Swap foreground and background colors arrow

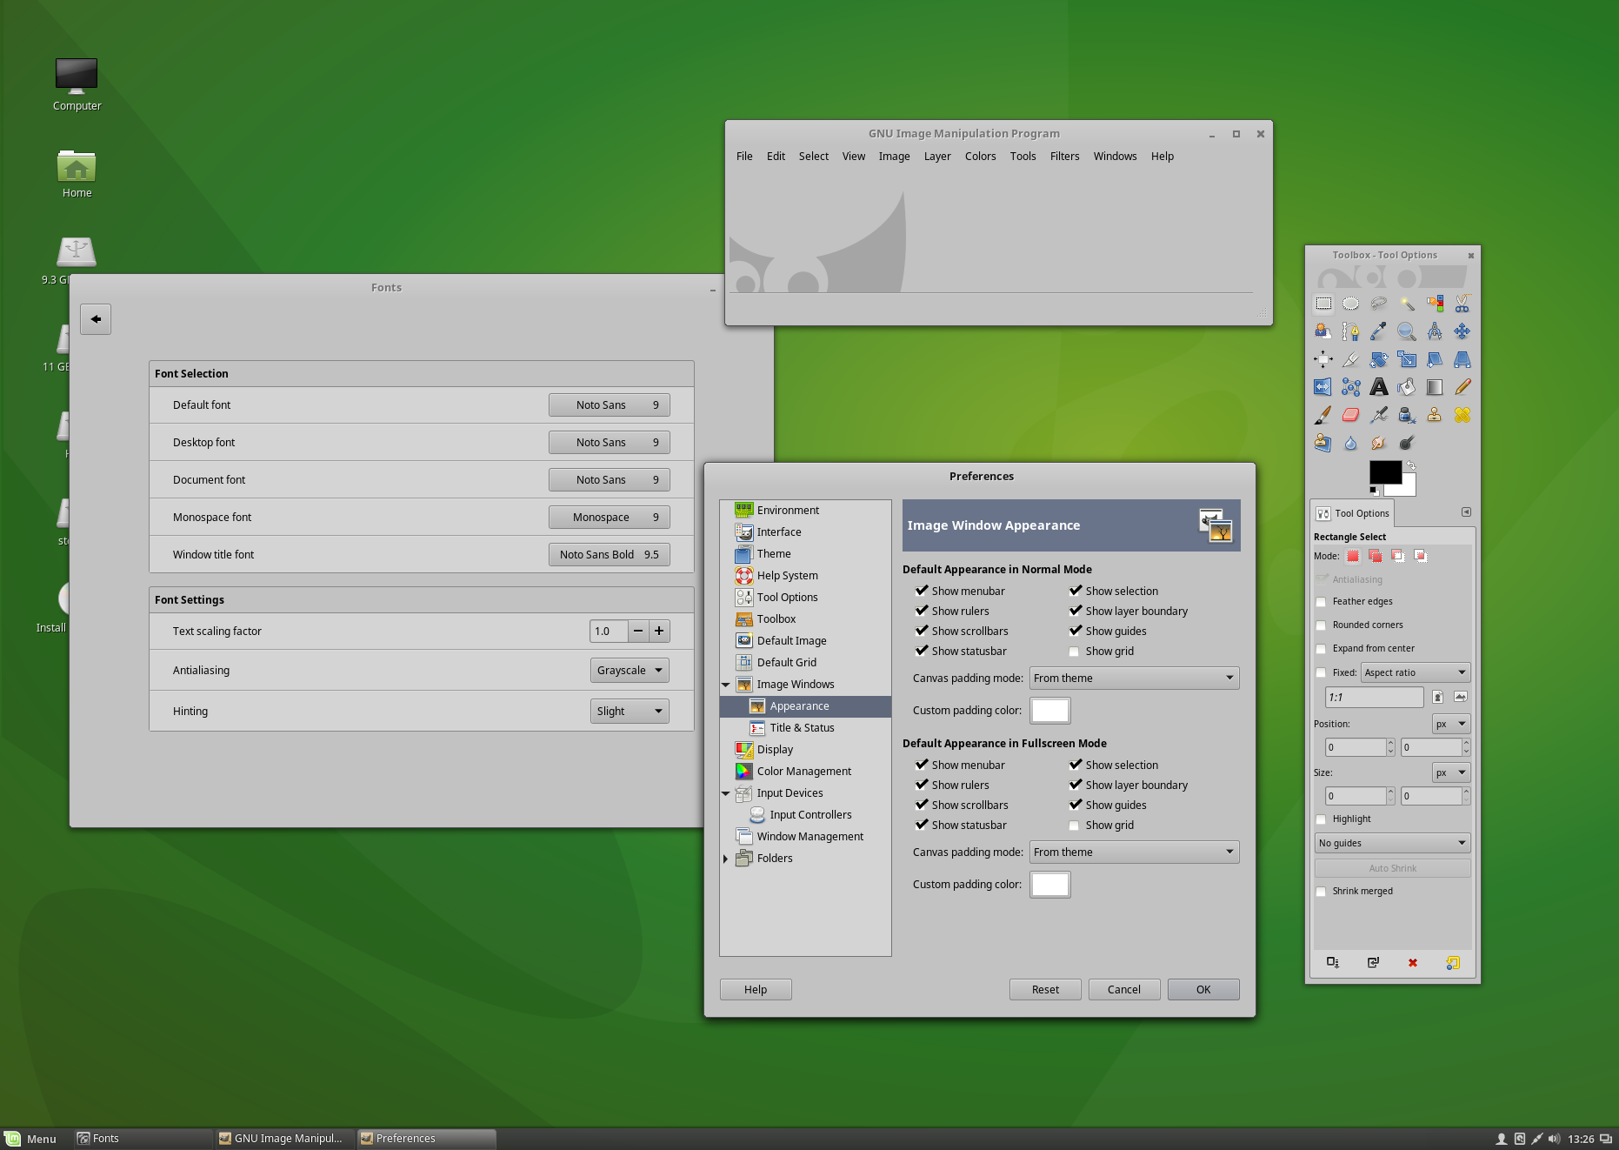pos(1411,465)
